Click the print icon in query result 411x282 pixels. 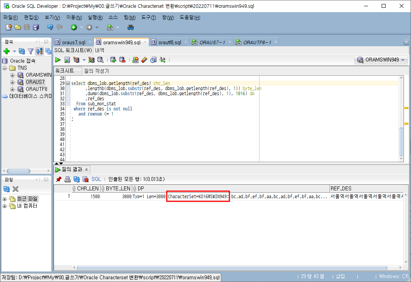(x=68, y=179)
